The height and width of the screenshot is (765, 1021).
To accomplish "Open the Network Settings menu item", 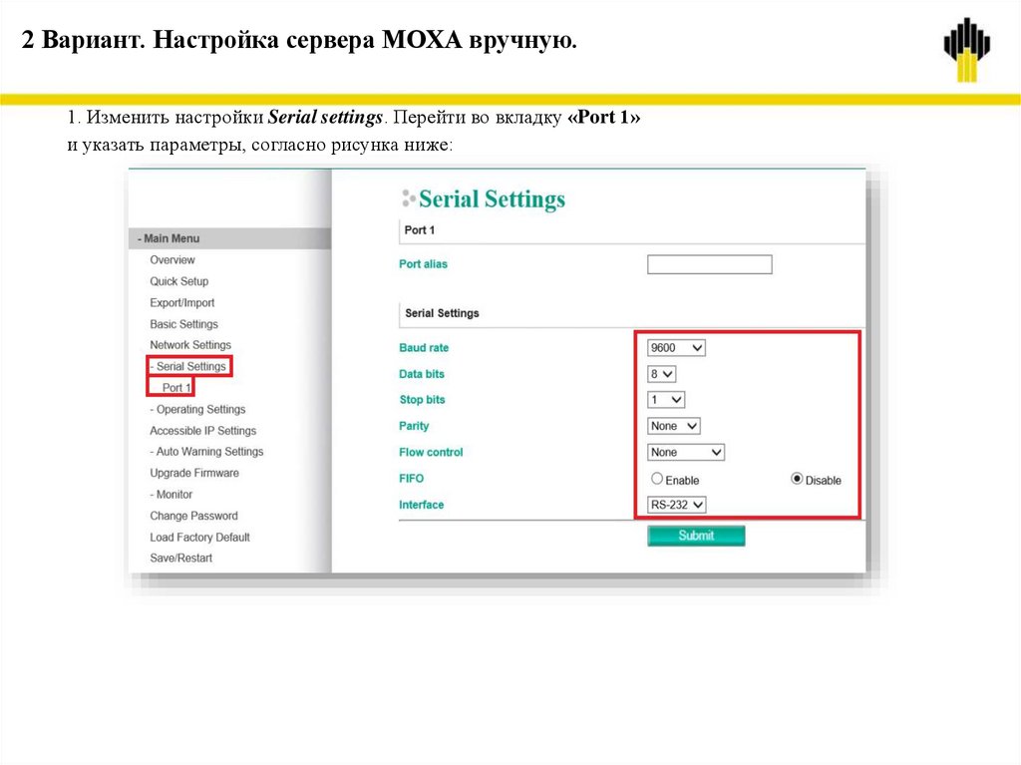I will click(189, 344).
